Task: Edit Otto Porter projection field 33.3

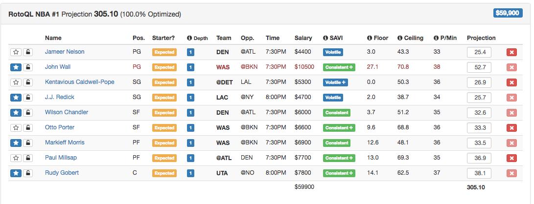Action: [x=479, y=128]
